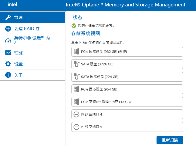Click the cable icon of SATA 硬盘 3726 GB

[x=77, y=64]
